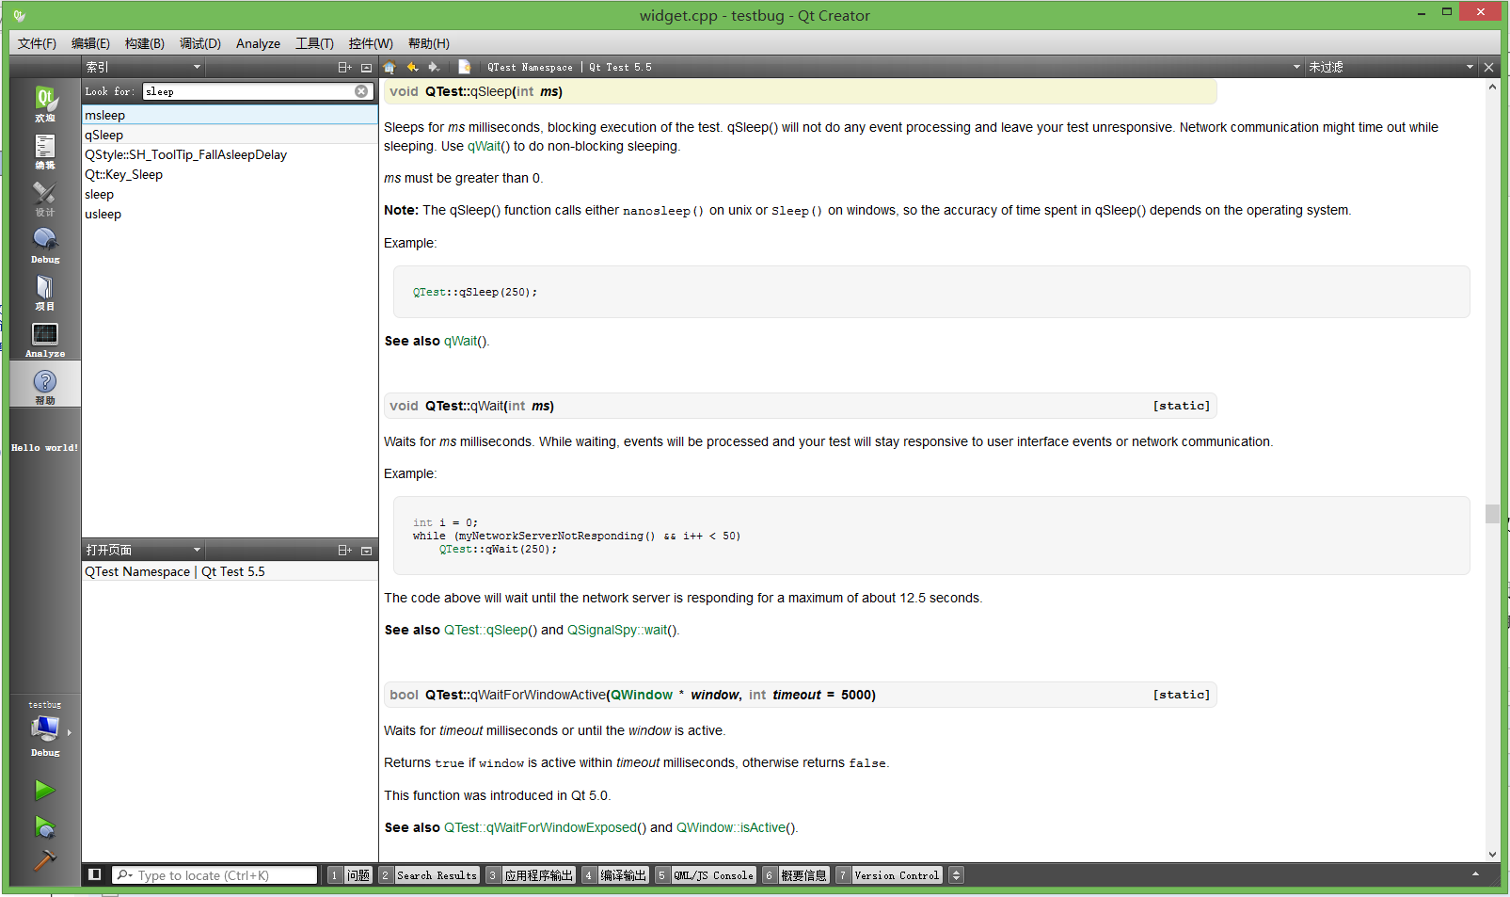Show the Search Results pane
The width and height of the screenshot is (1510, 897).
pyautogui.click(x=428, y=875)
